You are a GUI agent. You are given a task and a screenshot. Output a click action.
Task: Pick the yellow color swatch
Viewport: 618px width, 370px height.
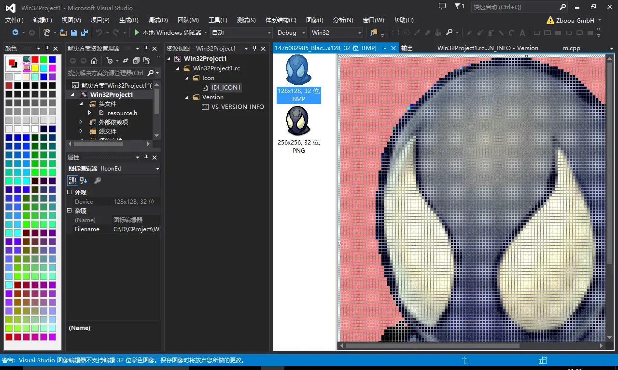35,68
